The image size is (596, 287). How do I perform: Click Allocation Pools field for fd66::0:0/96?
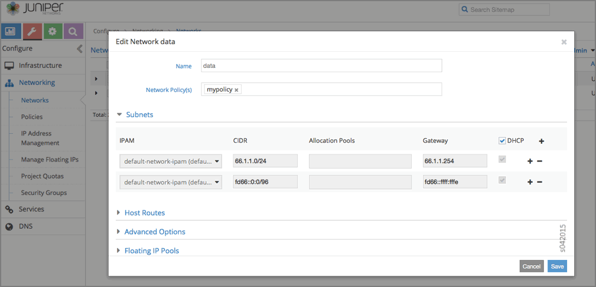click(x=360, y=182)
